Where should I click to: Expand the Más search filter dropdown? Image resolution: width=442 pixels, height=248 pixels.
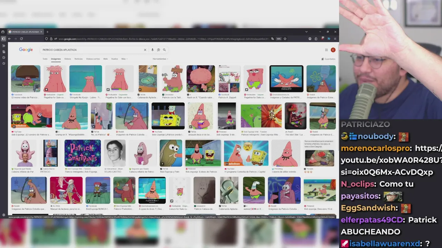point(124,59)
